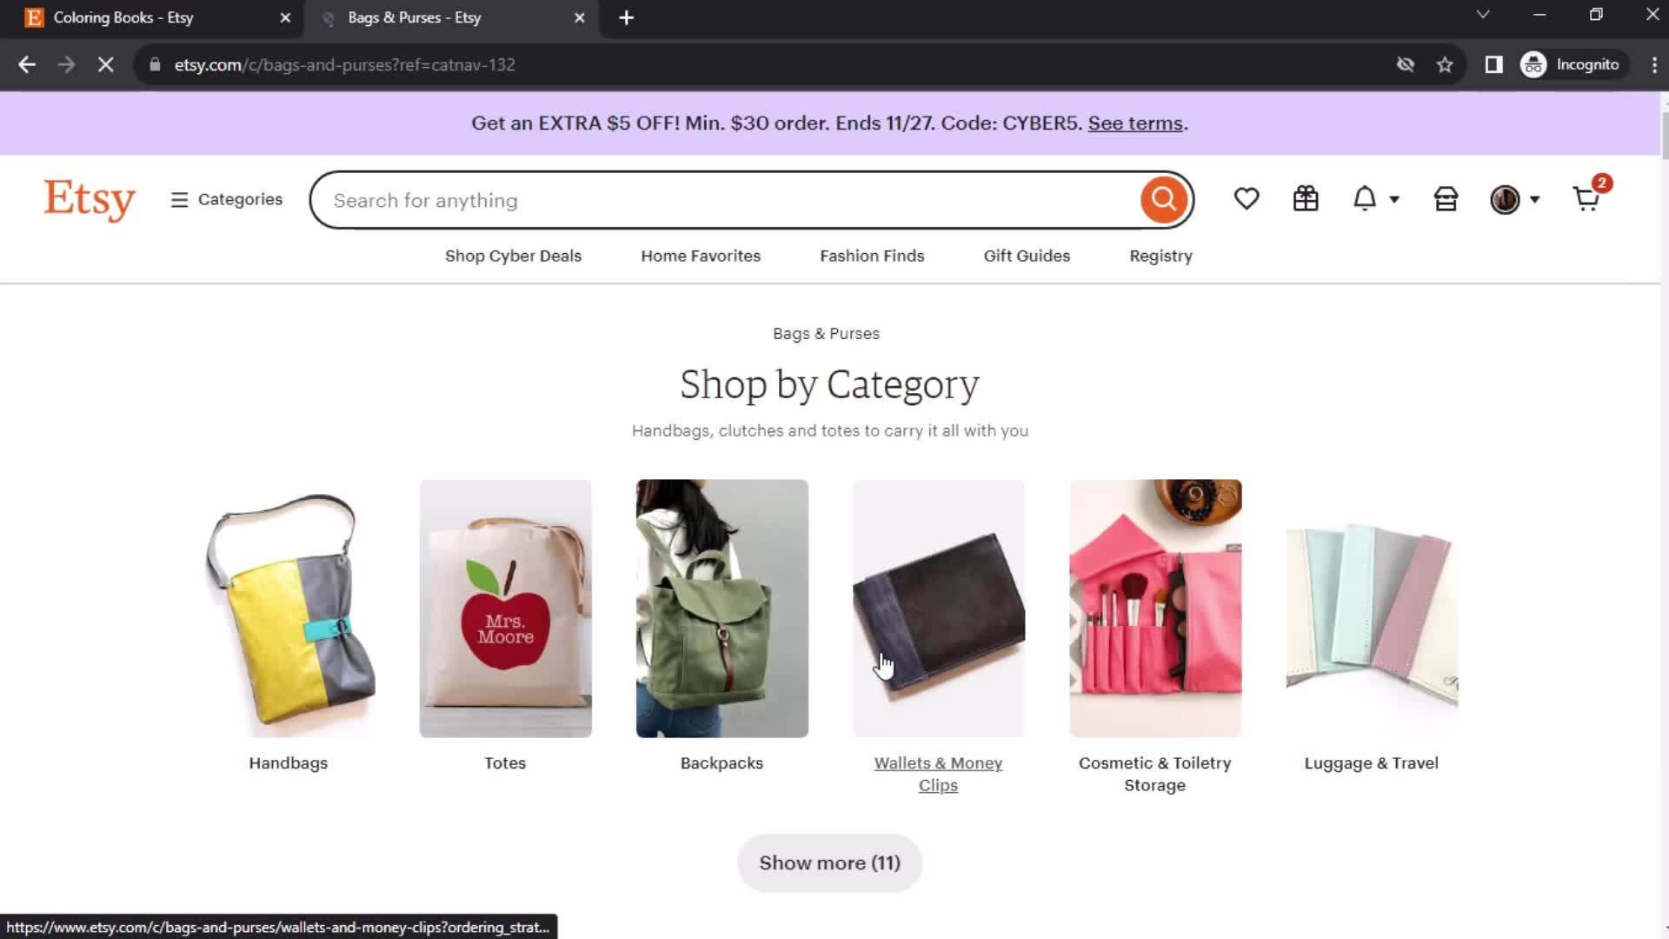This screenshot has width=1669, height=939.
Task: Click Show more (11) button
Action: click(828, 862)
